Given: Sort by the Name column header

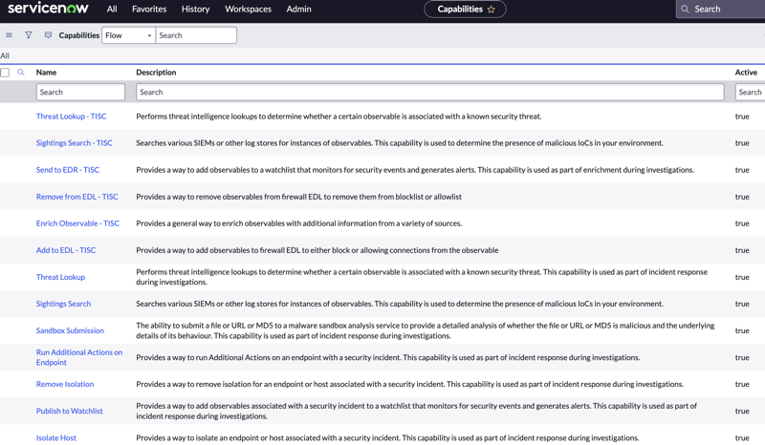Looking at the screenshot, I should click(46, 73).
